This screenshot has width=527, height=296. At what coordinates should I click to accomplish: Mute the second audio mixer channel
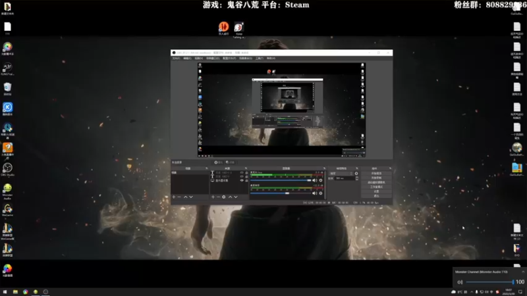point(315,193)
